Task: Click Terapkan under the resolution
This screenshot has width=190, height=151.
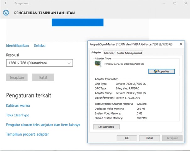Action: (17, 77)
